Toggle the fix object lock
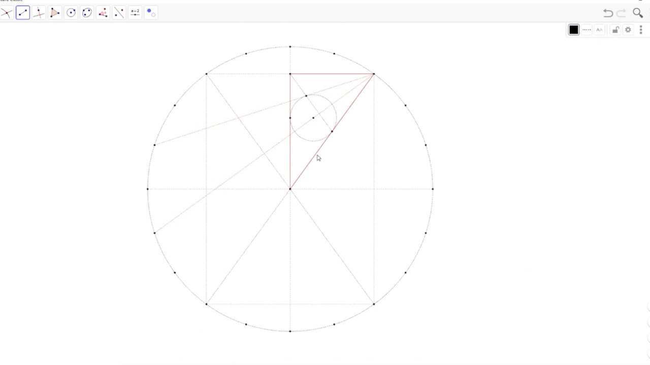Screen dimensions: 650x365 [x=615, y=30]
